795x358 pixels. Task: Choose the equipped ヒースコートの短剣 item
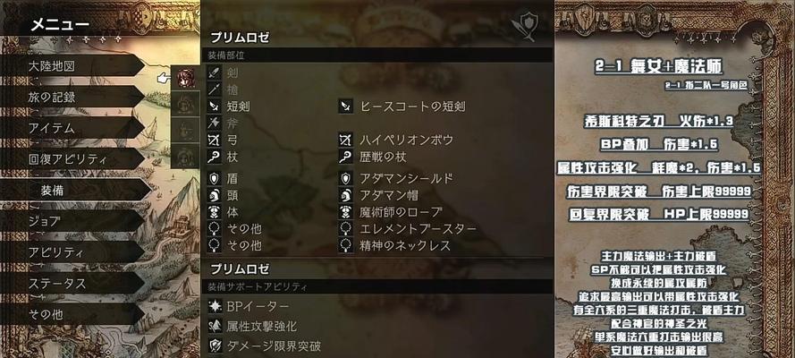pos(412,107)
